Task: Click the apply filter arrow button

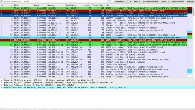Action: coord(109,1)
